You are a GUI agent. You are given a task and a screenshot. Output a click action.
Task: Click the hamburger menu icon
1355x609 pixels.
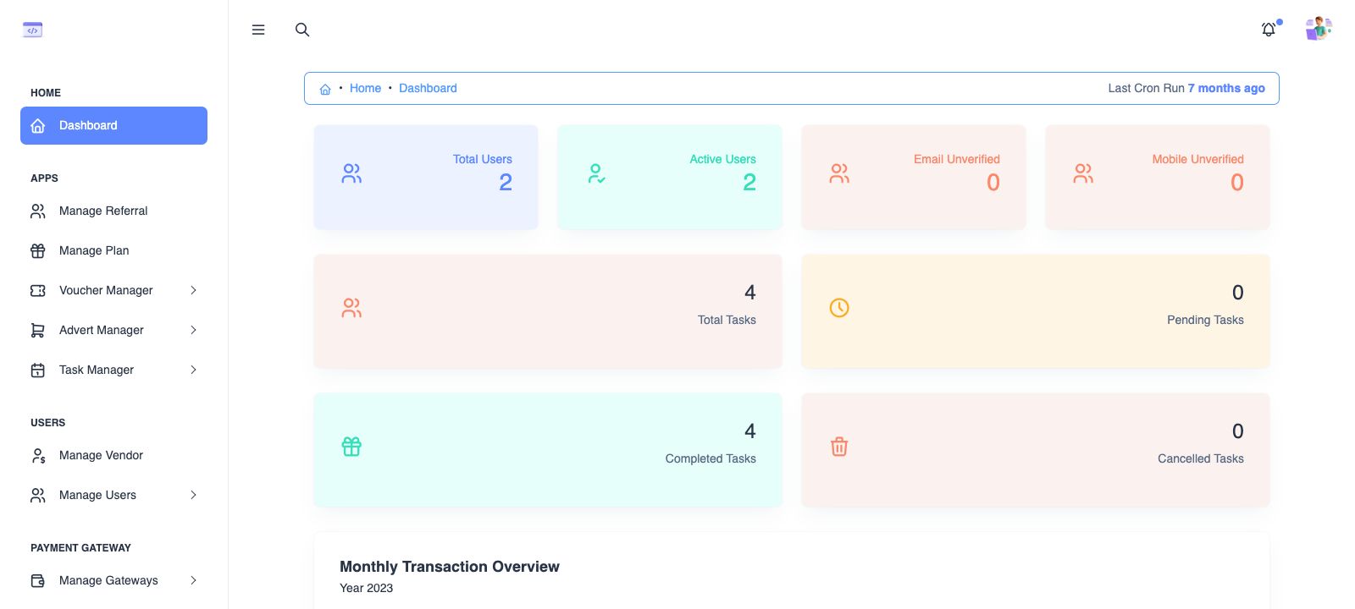click(x=258, y=30)
